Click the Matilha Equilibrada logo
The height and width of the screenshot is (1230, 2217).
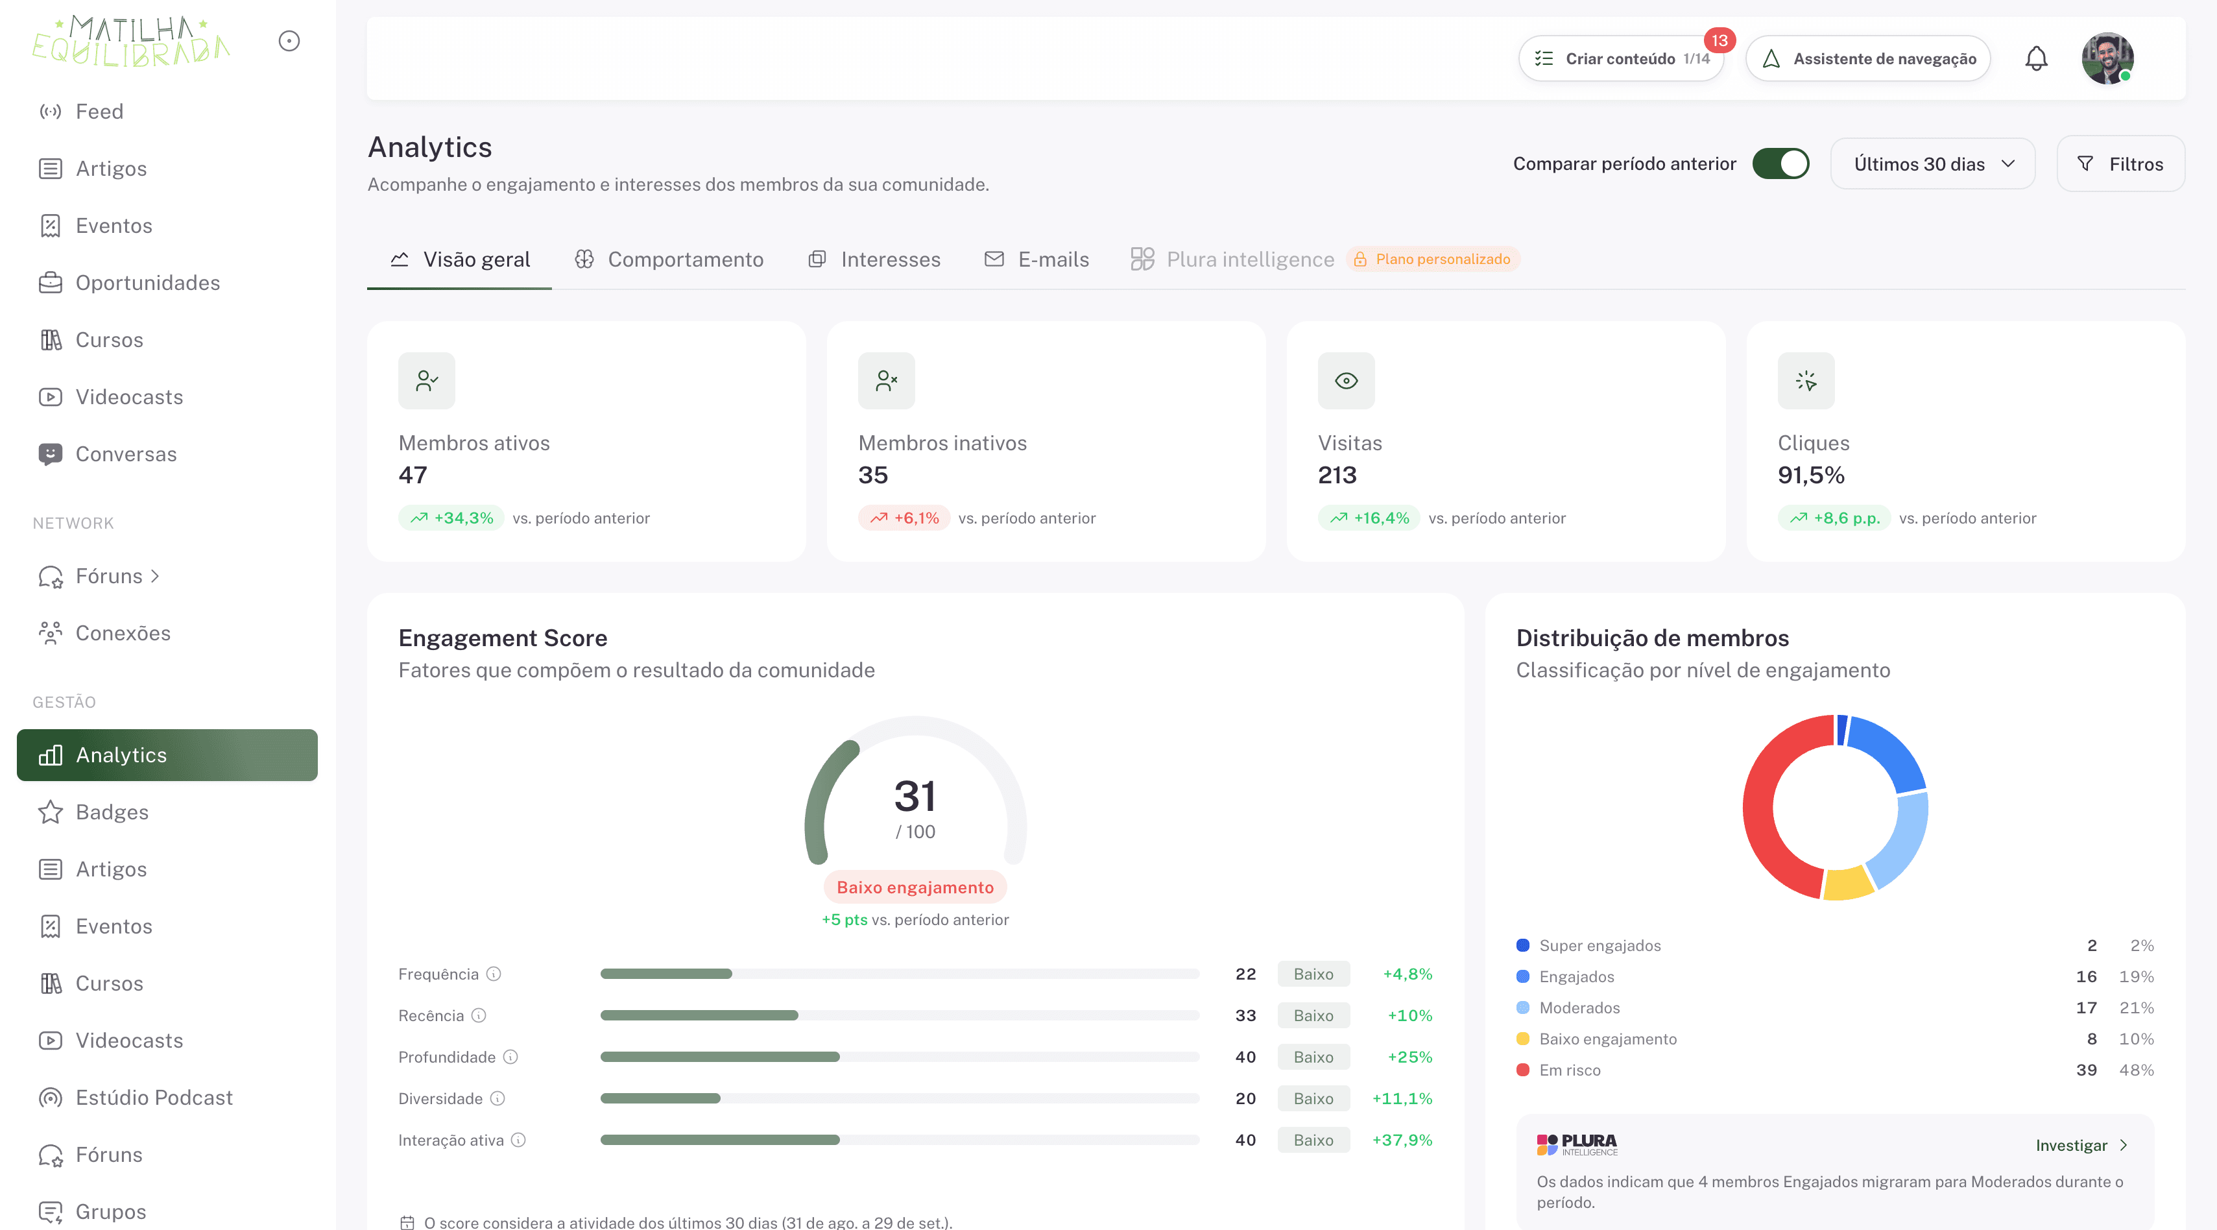point(131,40)
